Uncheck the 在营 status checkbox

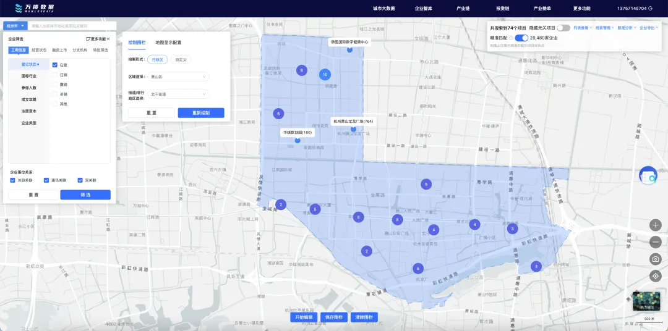point(55,65)
